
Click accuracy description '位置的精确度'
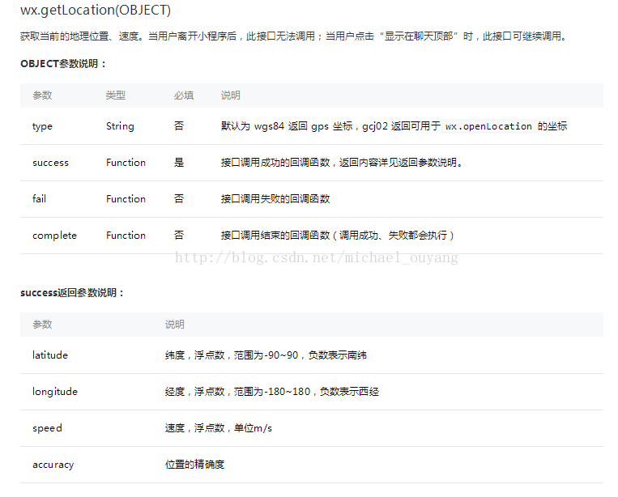point(194,465)
